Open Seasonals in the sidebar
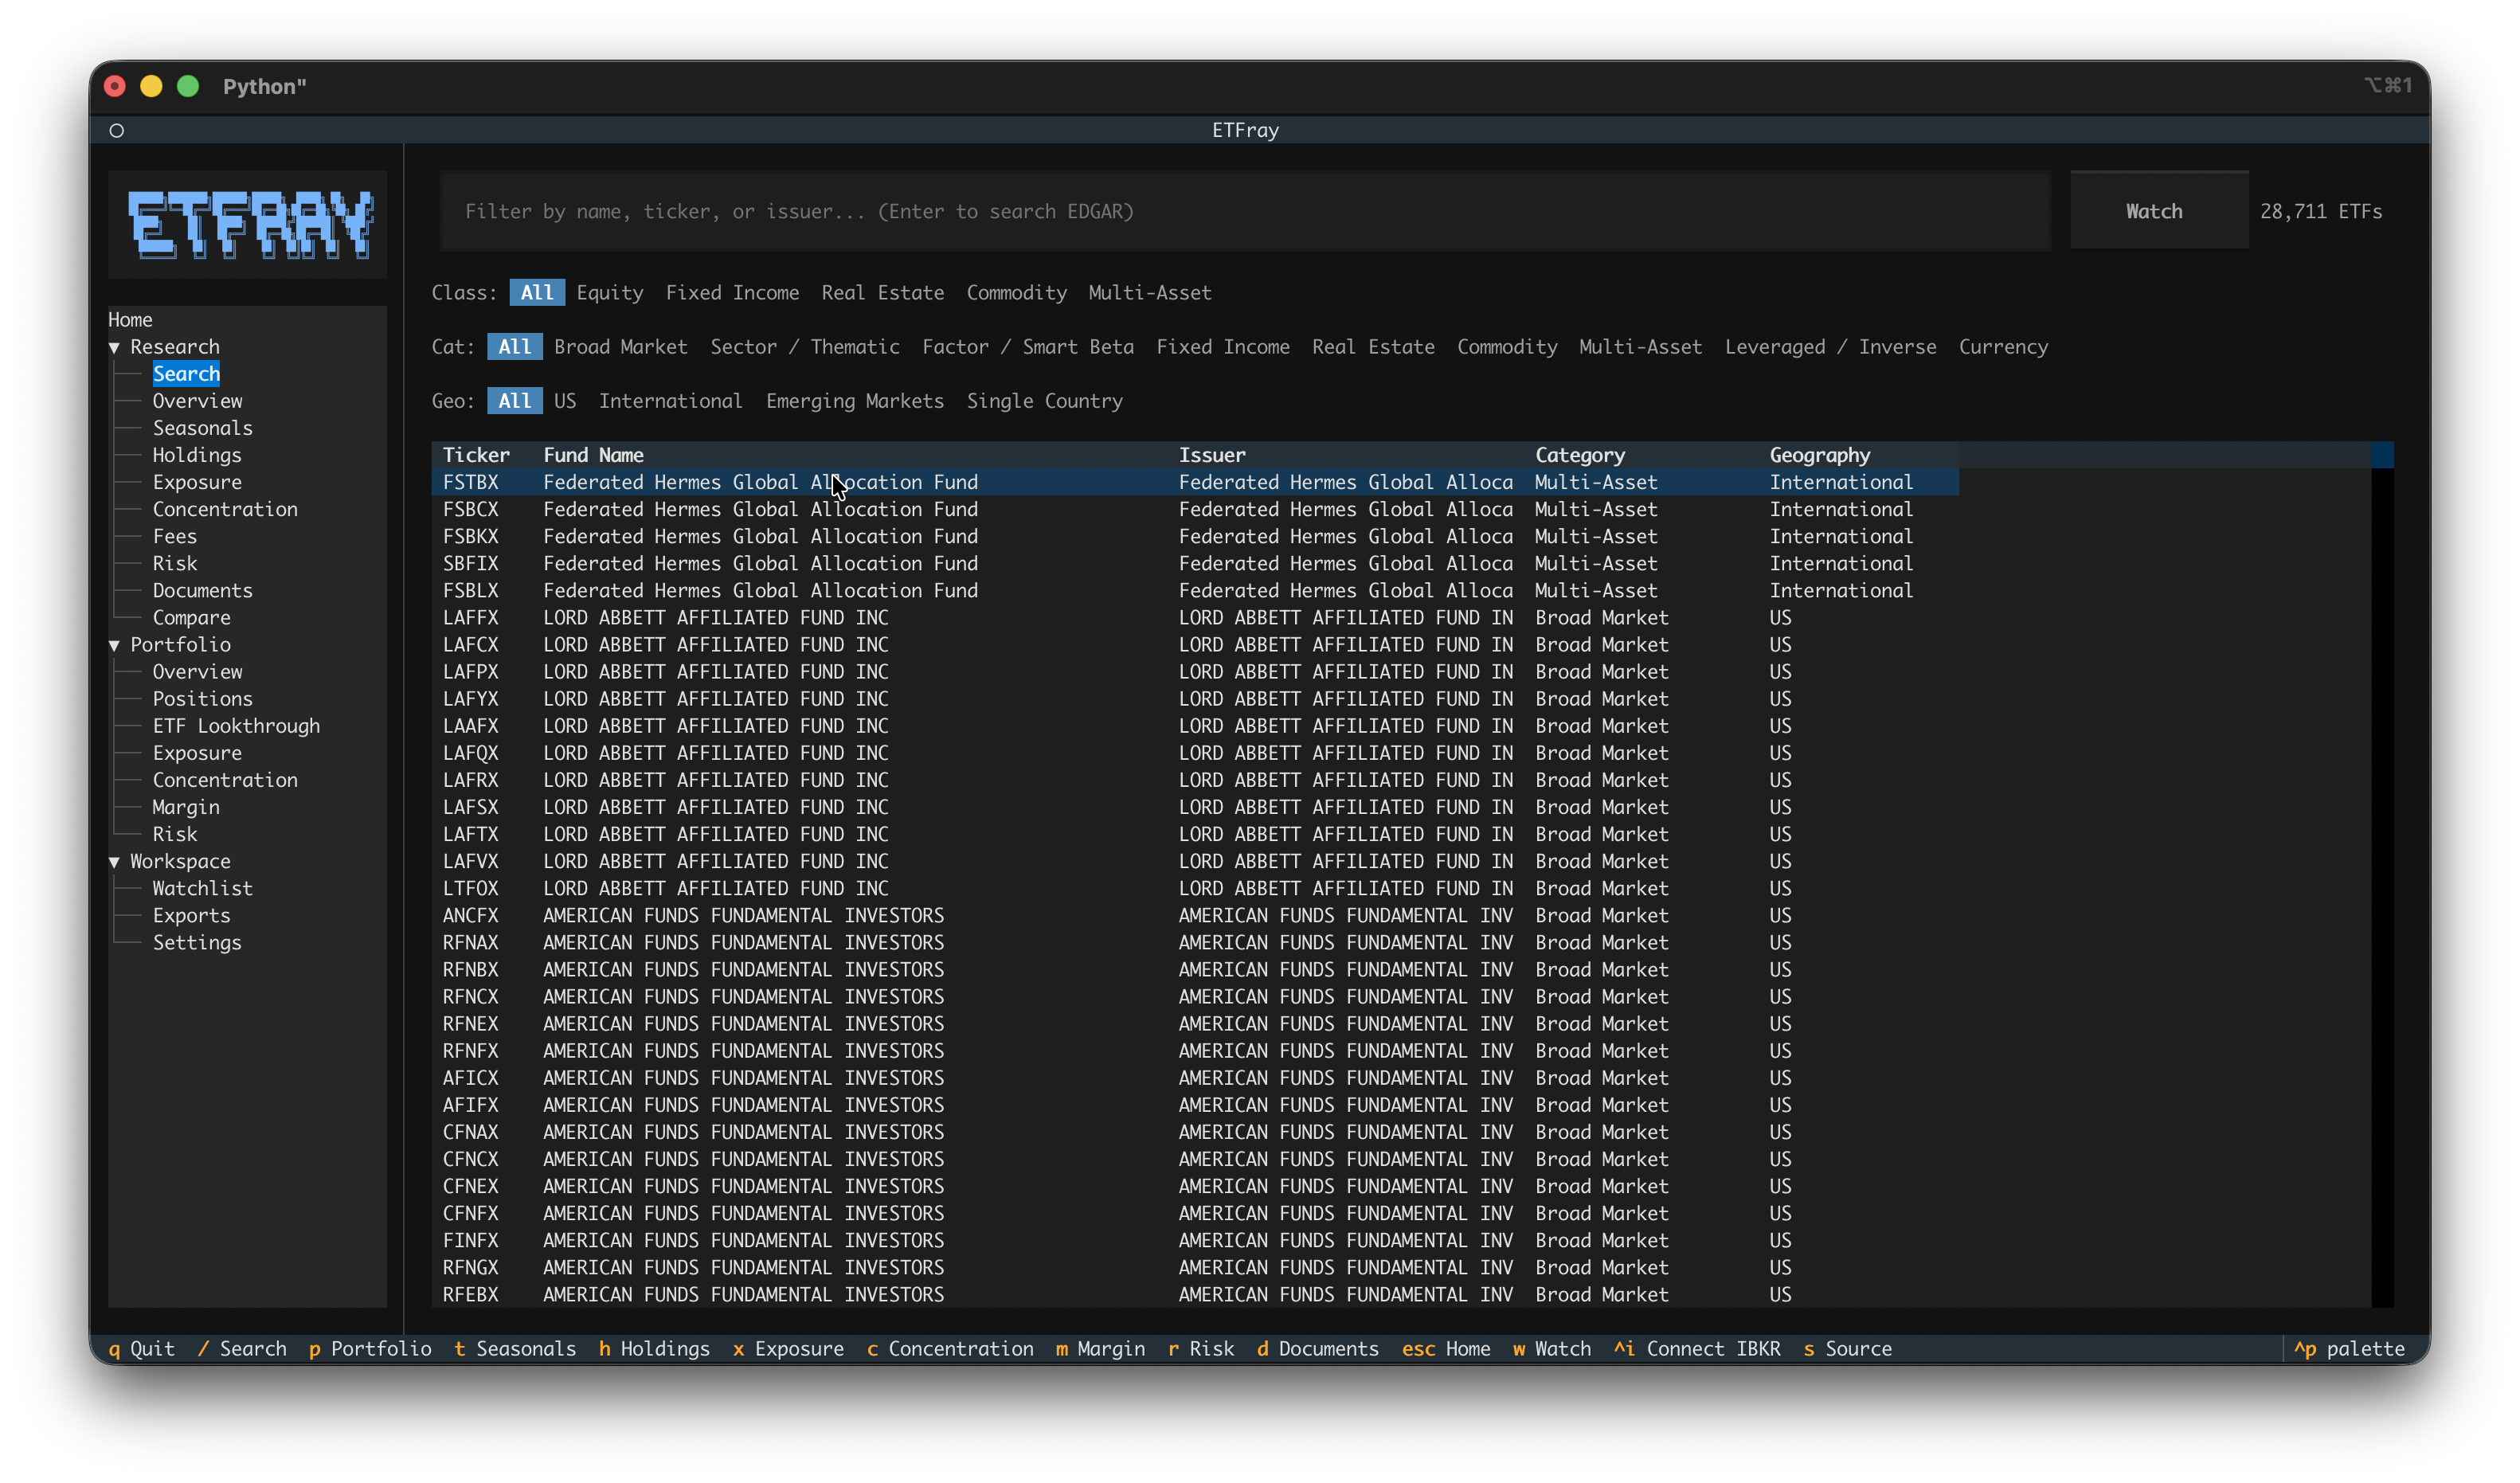This screenshot has height=1483, width=2520. pos(203,428)
